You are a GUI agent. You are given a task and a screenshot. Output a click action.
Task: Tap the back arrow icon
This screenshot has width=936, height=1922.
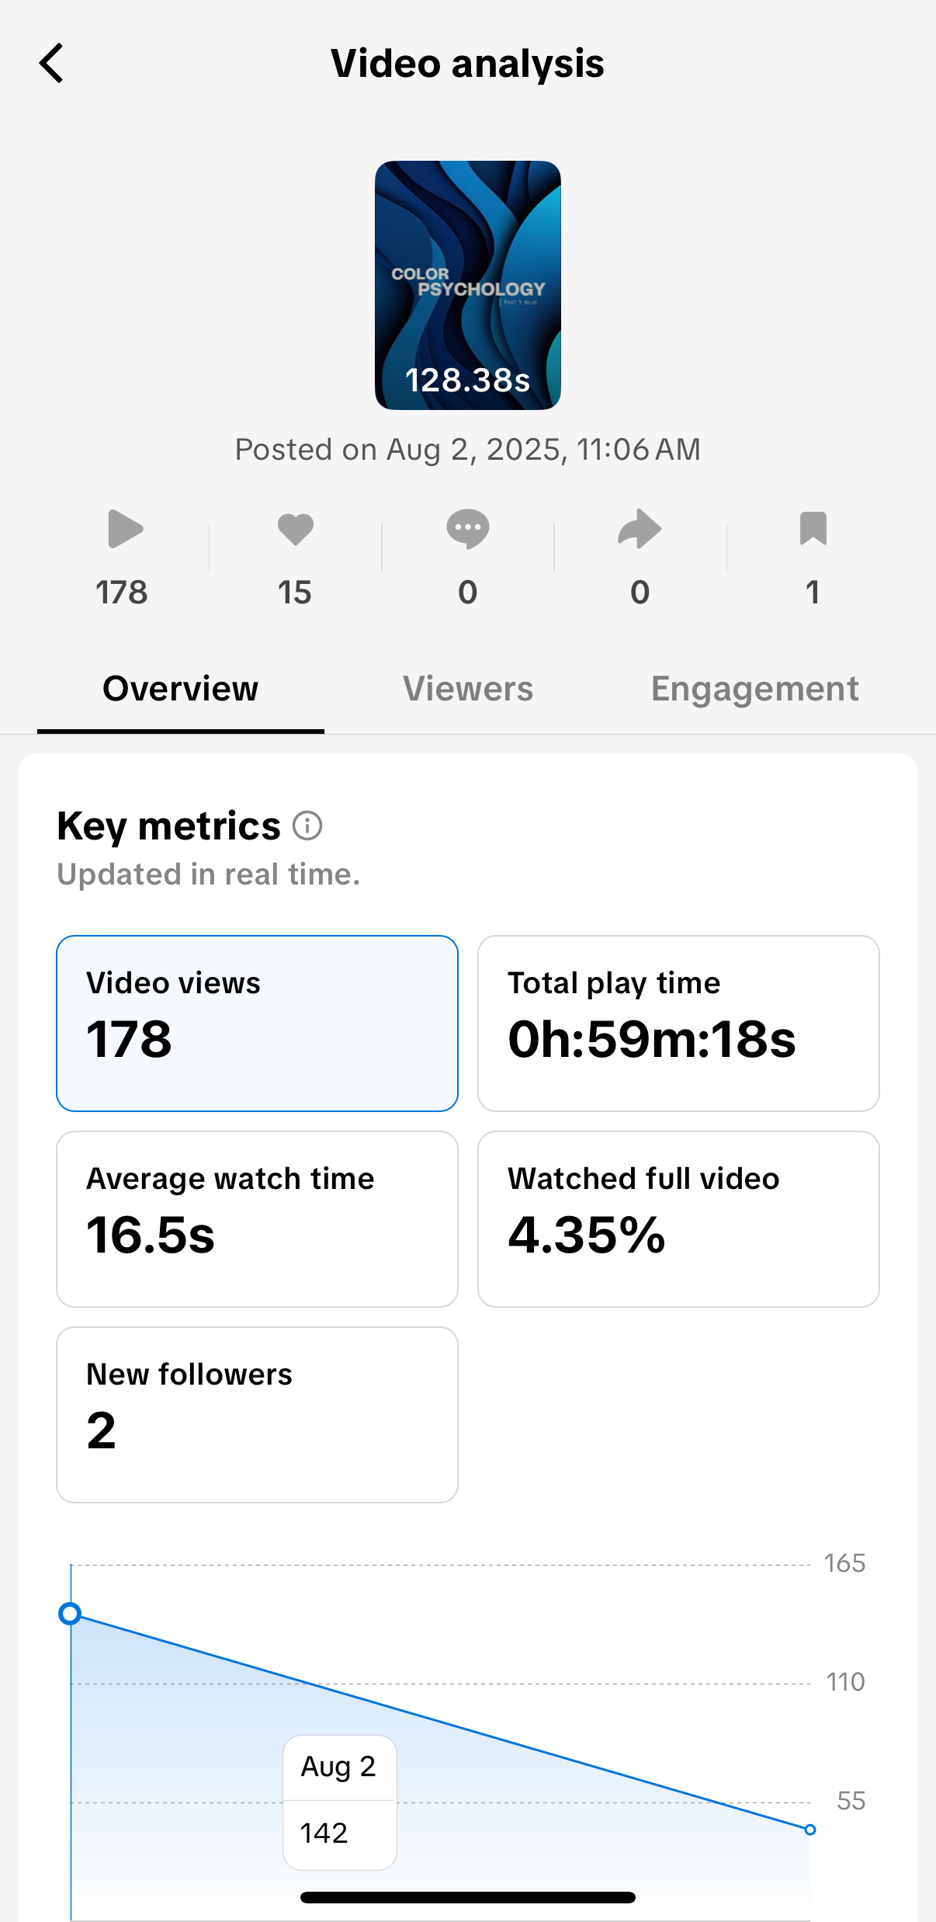pyautogui.click(x=51, y=63)
